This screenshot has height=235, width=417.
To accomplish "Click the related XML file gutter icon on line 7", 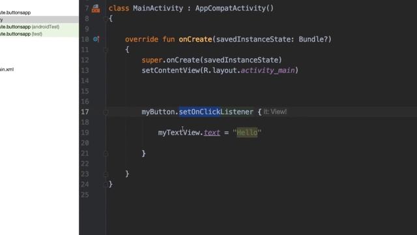I will point(96,8).
